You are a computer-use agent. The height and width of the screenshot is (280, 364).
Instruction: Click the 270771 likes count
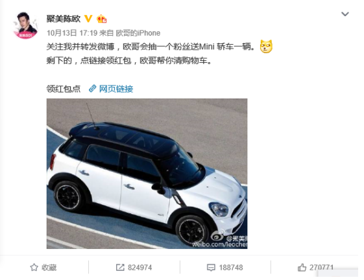click(x=321, y=268)
